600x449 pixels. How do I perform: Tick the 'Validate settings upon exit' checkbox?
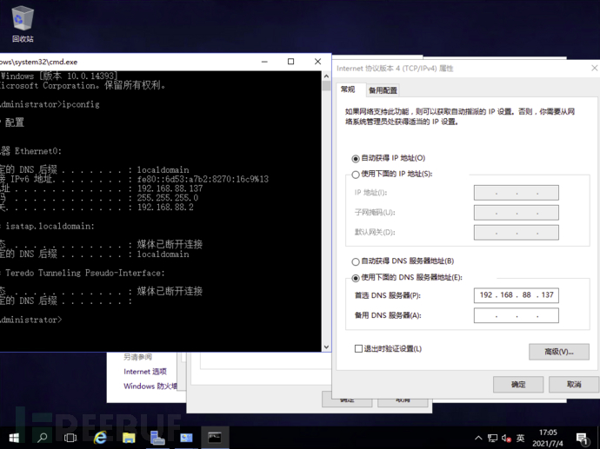358,349
